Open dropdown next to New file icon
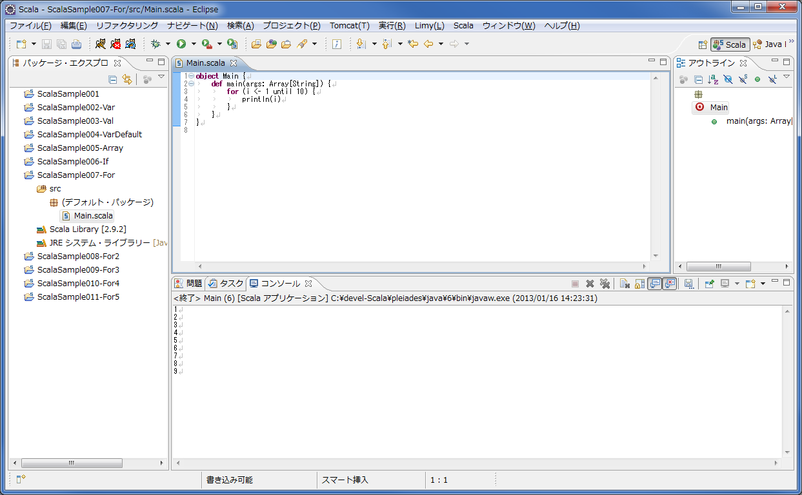 point(34,44)
